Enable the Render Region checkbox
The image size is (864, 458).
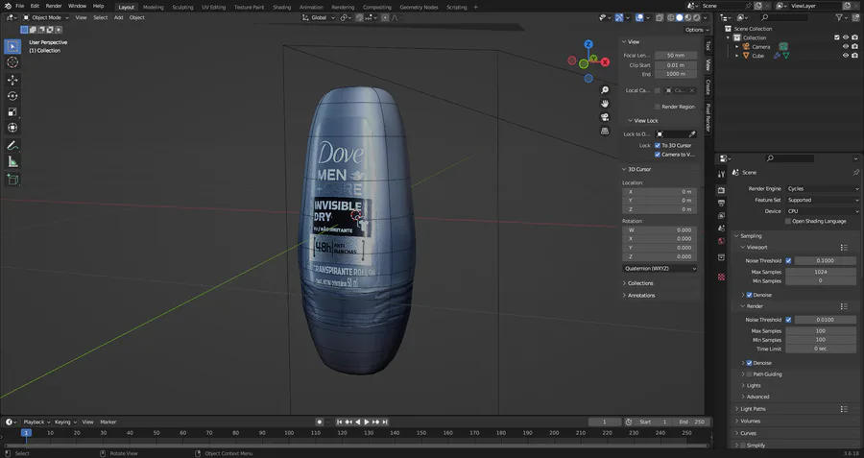pyautogui.click(x=658, y=107)
